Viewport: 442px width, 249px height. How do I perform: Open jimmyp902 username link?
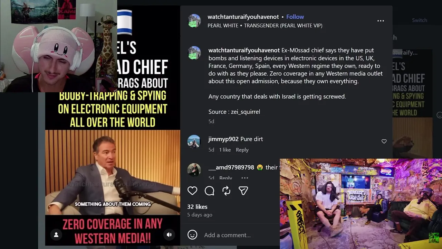223,139
